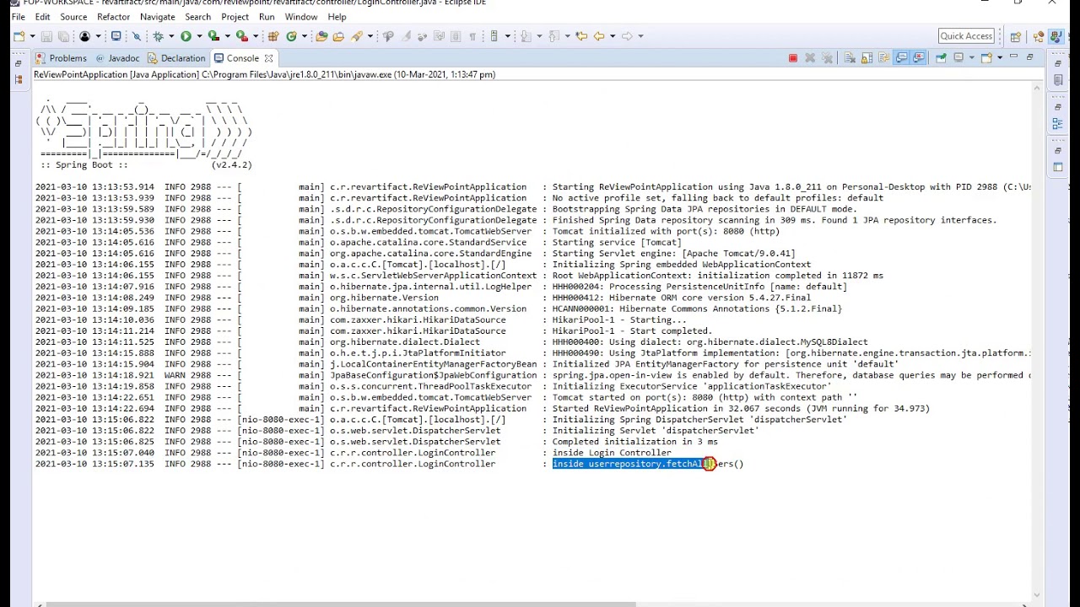Toggle show console when standard error changes
The width and height of the screenshot is (1080, 607).
pyautogui.click(x=918, y=58)
